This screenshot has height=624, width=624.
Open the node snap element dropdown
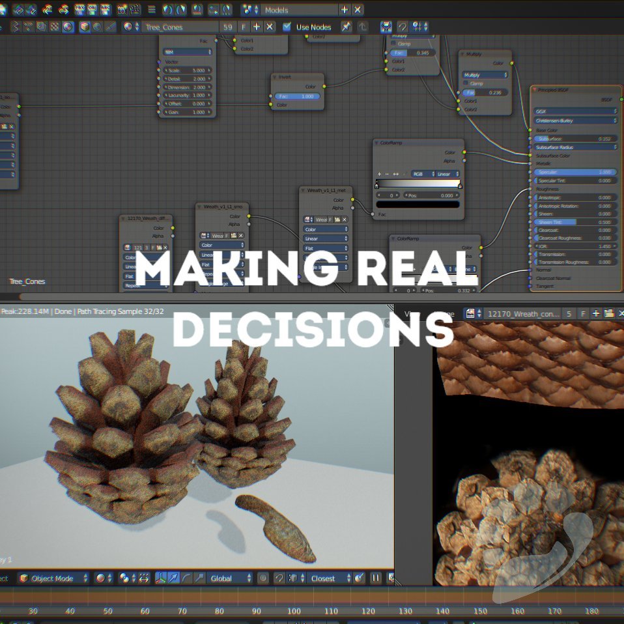pyautogui.click(x=420, y=27)
